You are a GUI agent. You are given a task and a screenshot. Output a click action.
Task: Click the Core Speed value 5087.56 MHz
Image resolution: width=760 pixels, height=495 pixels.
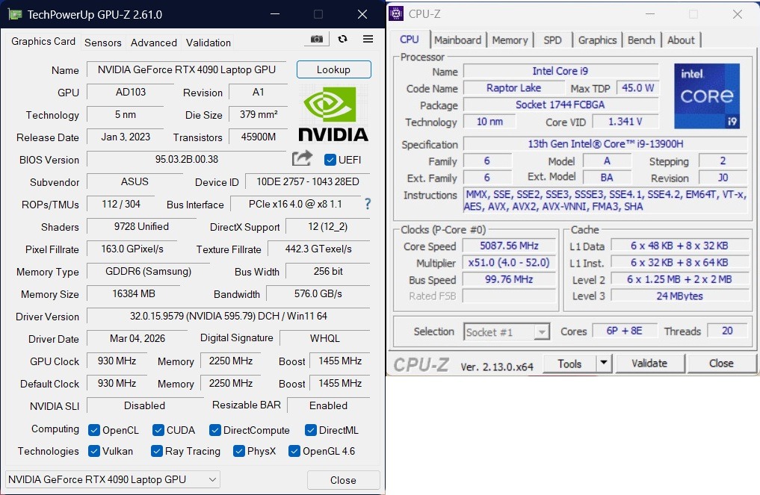[x=509, y=246]
